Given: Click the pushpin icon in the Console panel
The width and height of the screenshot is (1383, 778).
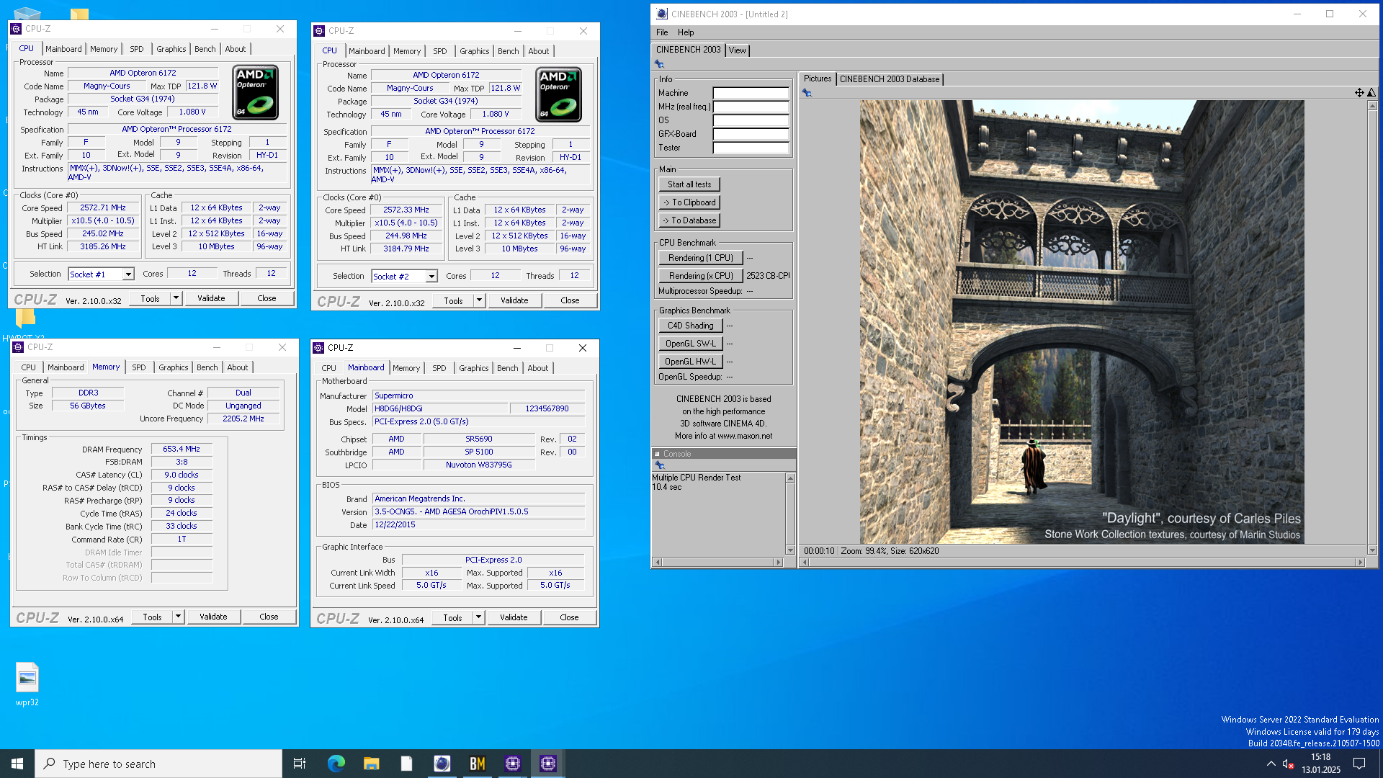Looking at the screenshot, I should pos(659,465).
